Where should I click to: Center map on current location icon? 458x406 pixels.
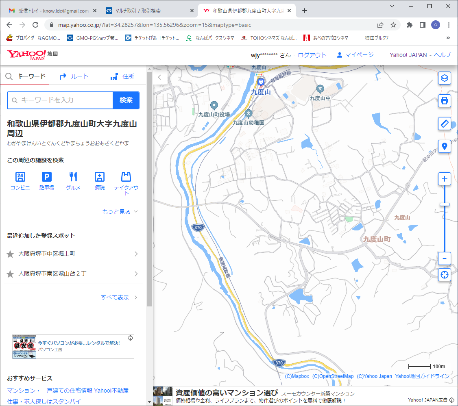[445, 274]
